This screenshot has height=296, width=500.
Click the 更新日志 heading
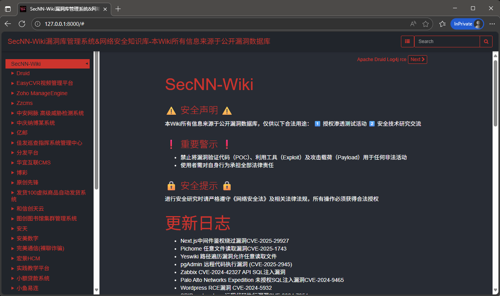198,223
